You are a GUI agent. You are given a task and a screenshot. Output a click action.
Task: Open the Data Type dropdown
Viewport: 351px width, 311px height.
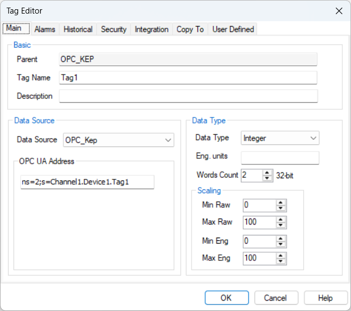313,139
